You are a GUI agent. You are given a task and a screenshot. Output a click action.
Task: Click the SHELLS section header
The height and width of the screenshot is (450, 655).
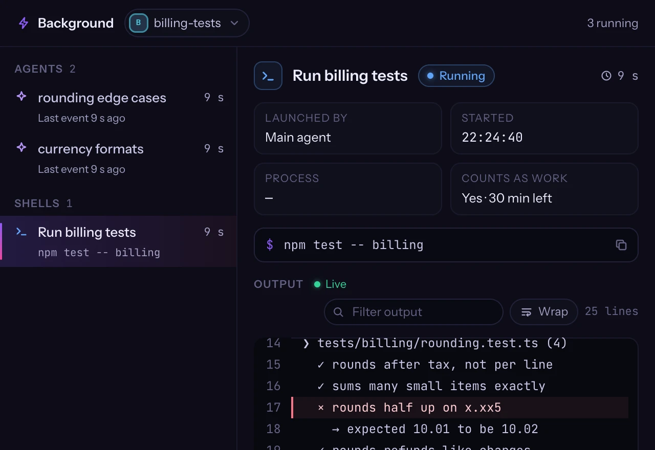[x=43, y=204]
